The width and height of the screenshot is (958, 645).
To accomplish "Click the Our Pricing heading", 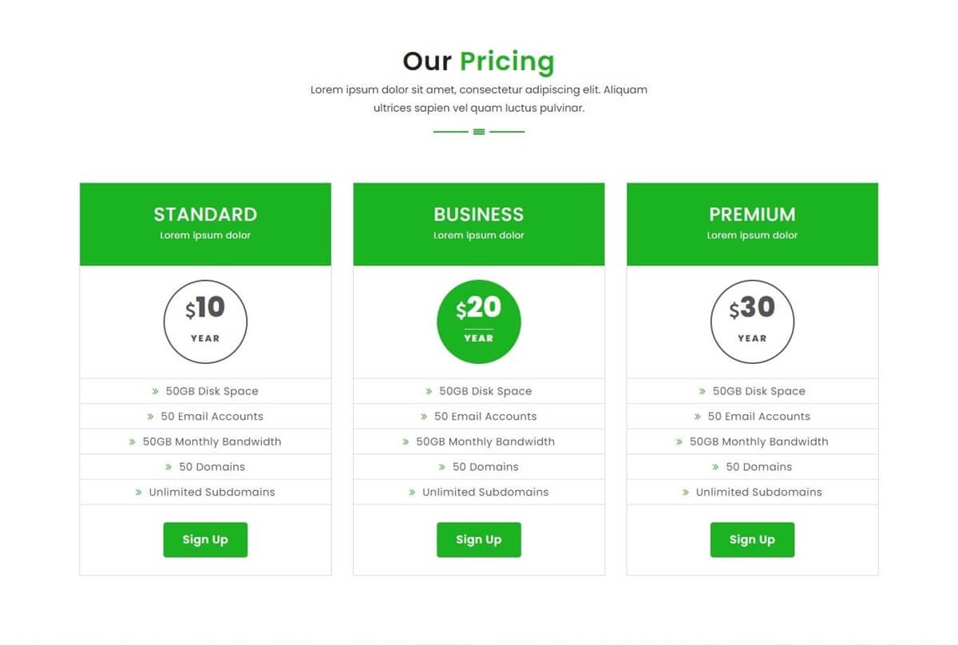I will tap(478, 61).
